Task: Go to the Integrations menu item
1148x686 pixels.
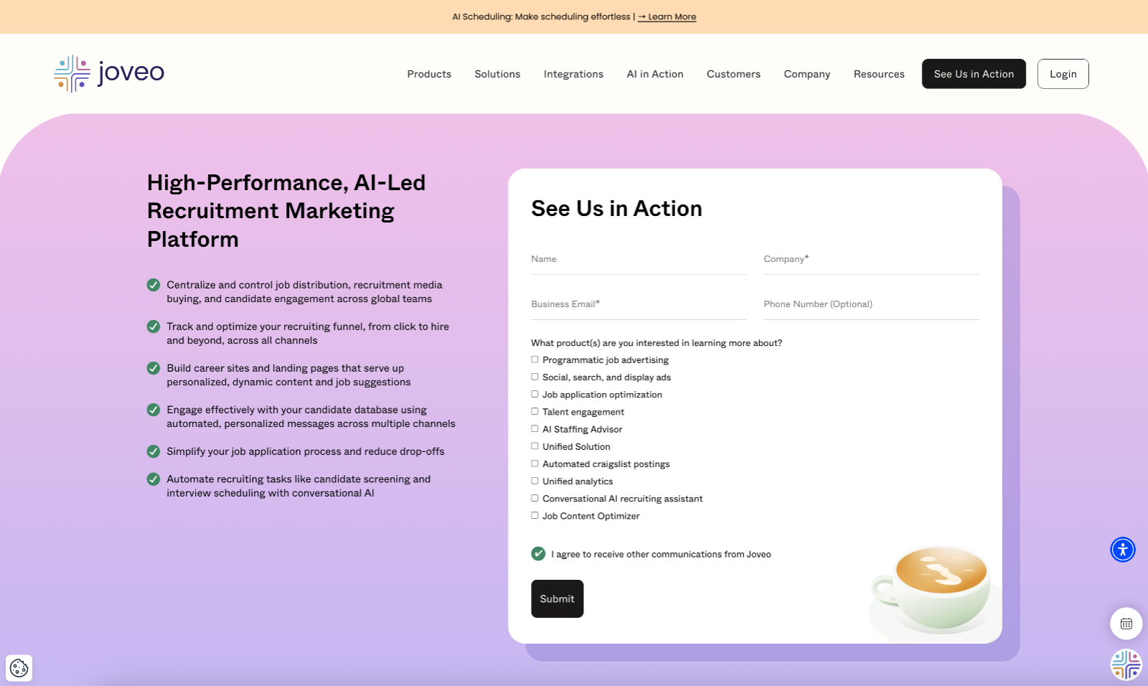Action: pos(573,74)
